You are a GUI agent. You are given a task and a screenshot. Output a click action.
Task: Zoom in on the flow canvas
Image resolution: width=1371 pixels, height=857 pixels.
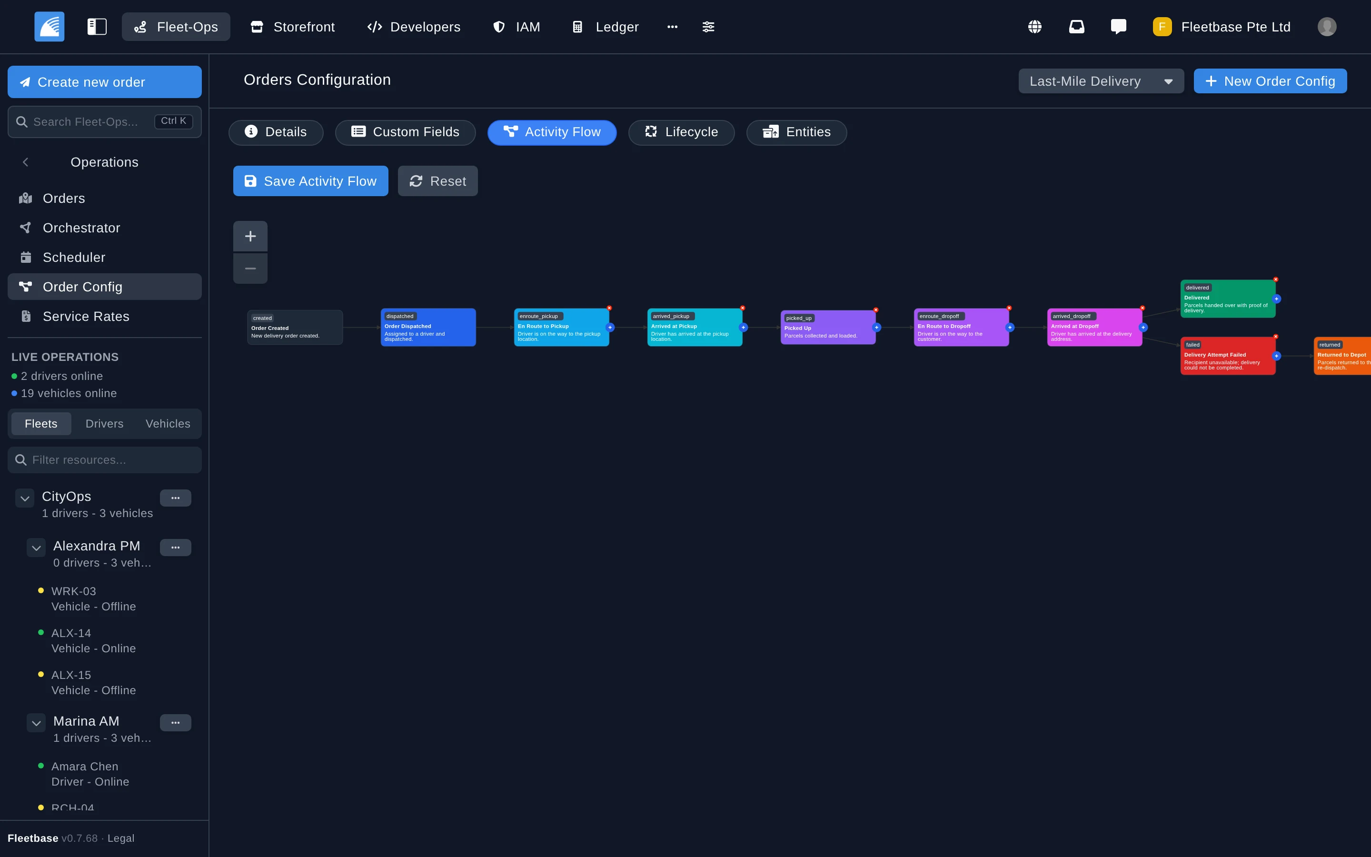tap(250, 236)
